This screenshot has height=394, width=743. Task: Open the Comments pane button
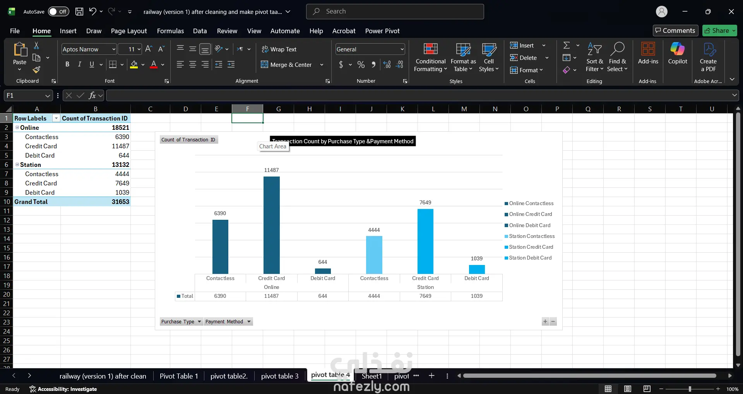click(x=675, y=31)
